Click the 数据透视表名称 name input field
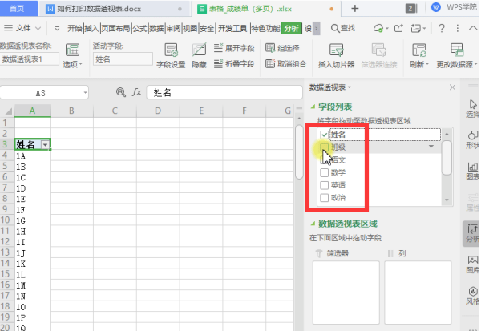 point(30,59)
